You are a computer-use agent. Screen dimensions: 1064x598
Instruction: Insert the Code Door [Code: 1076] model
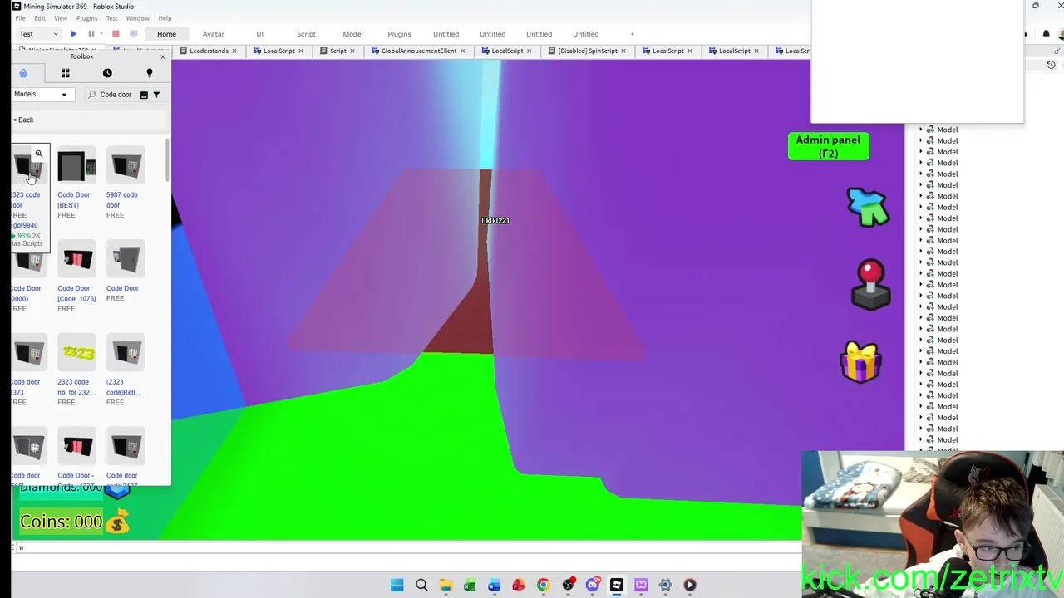(x=76, y=261)
